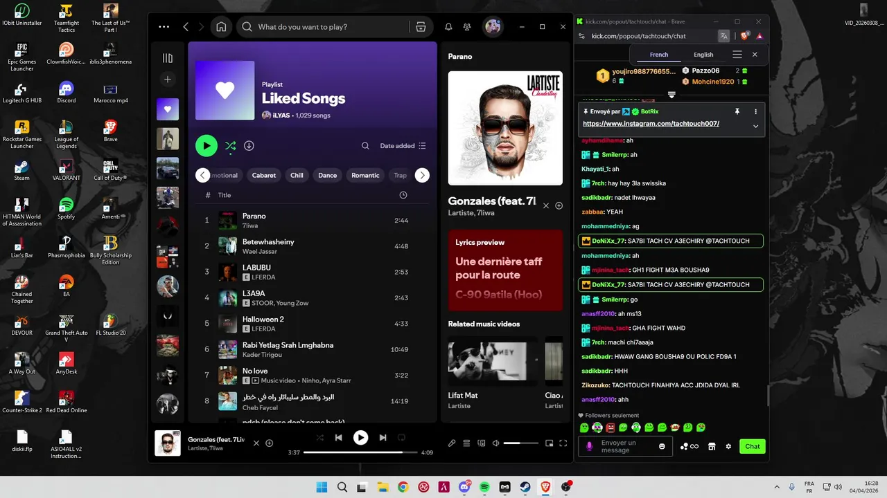Download Liked Songs playlist
This screenshot has width=887, height=498.
(x=249, y=146)
